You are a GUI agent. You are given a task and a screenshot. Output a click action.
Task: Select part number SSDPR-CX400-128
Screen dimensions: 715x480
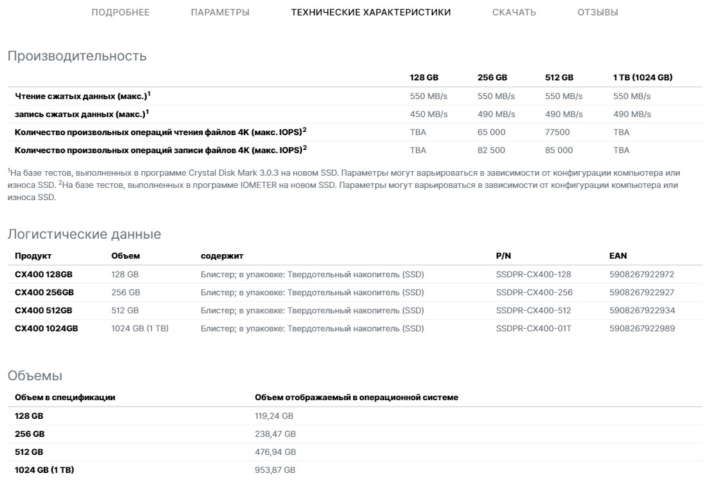(x=533, y=274)
